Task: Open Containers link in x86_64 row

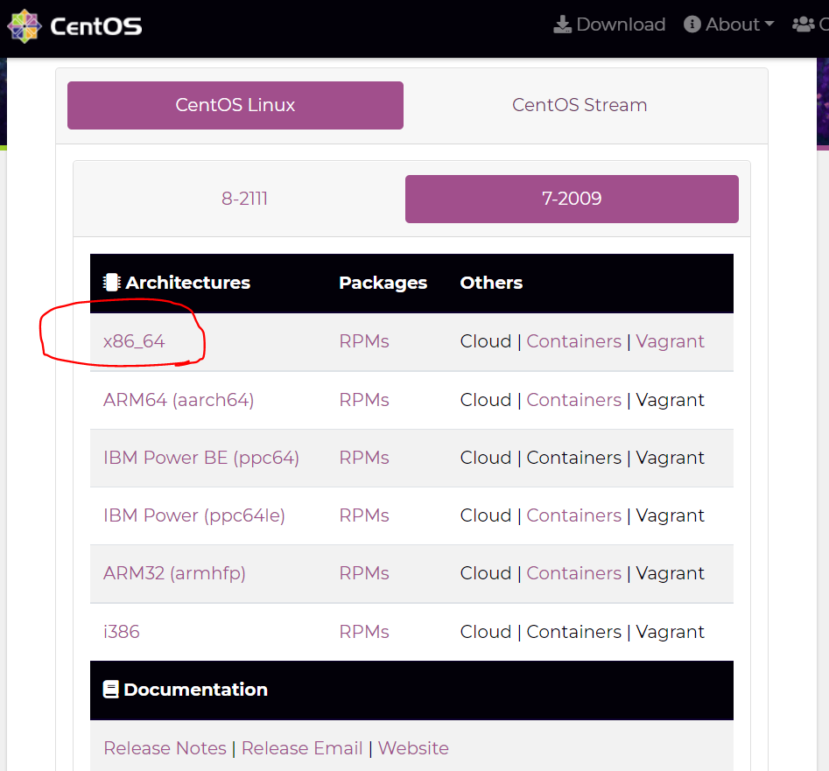Action: [573, 341]
